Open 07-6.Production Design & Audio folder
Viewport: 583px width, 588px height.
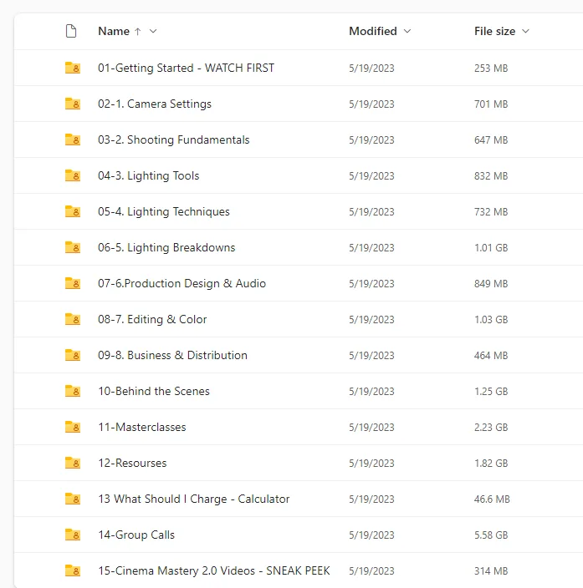(182, 283)
